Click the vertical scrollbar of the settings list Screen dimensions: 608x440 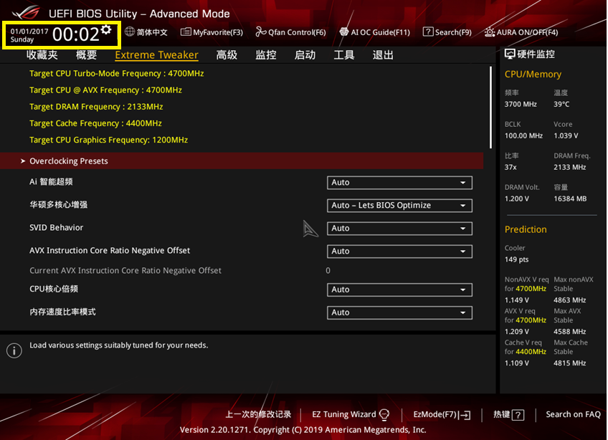[491, 107]
